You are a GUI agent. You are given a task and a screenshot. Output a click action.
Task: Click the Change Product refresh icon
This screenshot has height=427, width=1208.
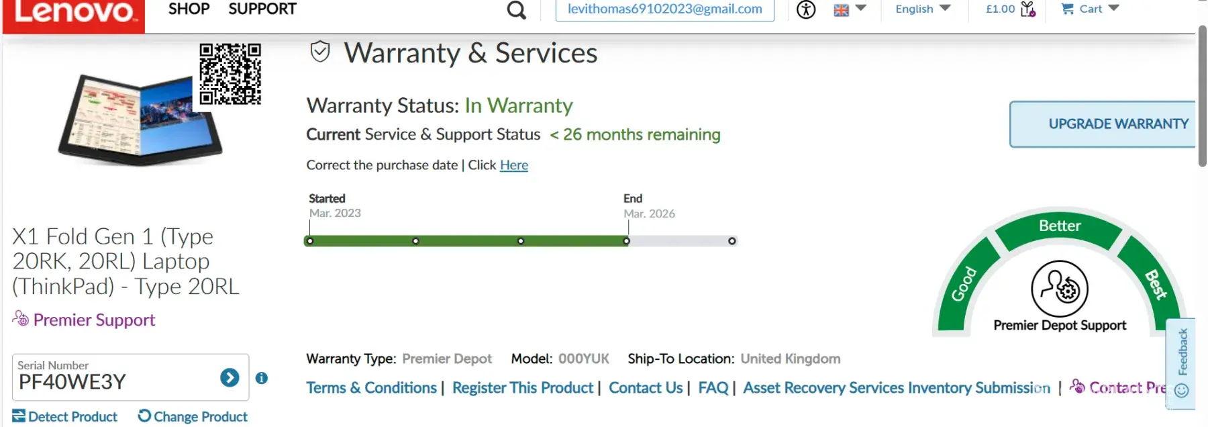[x=144, y=416]
